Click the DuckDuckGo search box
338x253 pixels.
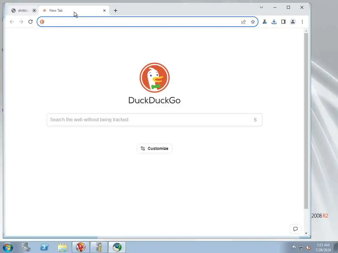pos(155,120)
